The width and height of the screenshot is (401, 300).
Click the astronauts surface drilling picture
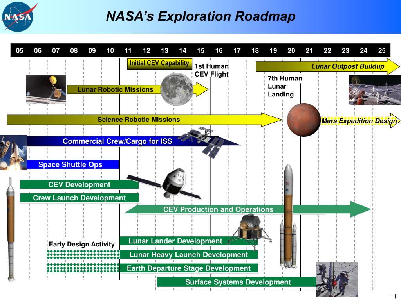(337, 279)
